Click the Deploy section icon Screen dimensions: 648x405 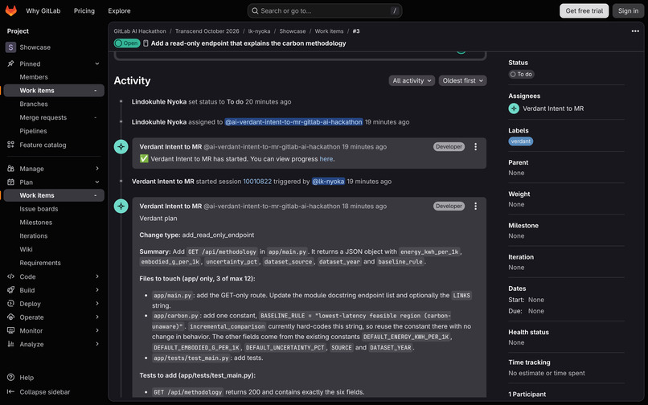coord(10,303)
